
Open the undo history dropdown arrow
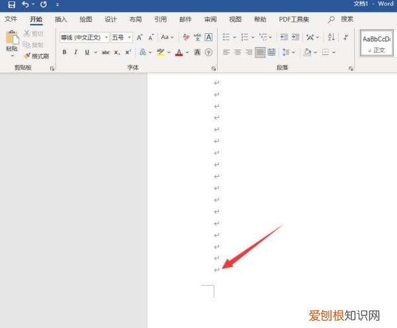(33, 4)
